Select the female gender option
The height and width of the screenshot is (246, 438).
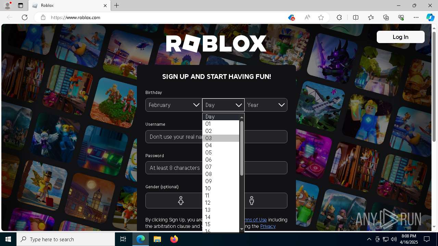pos(181,201)
